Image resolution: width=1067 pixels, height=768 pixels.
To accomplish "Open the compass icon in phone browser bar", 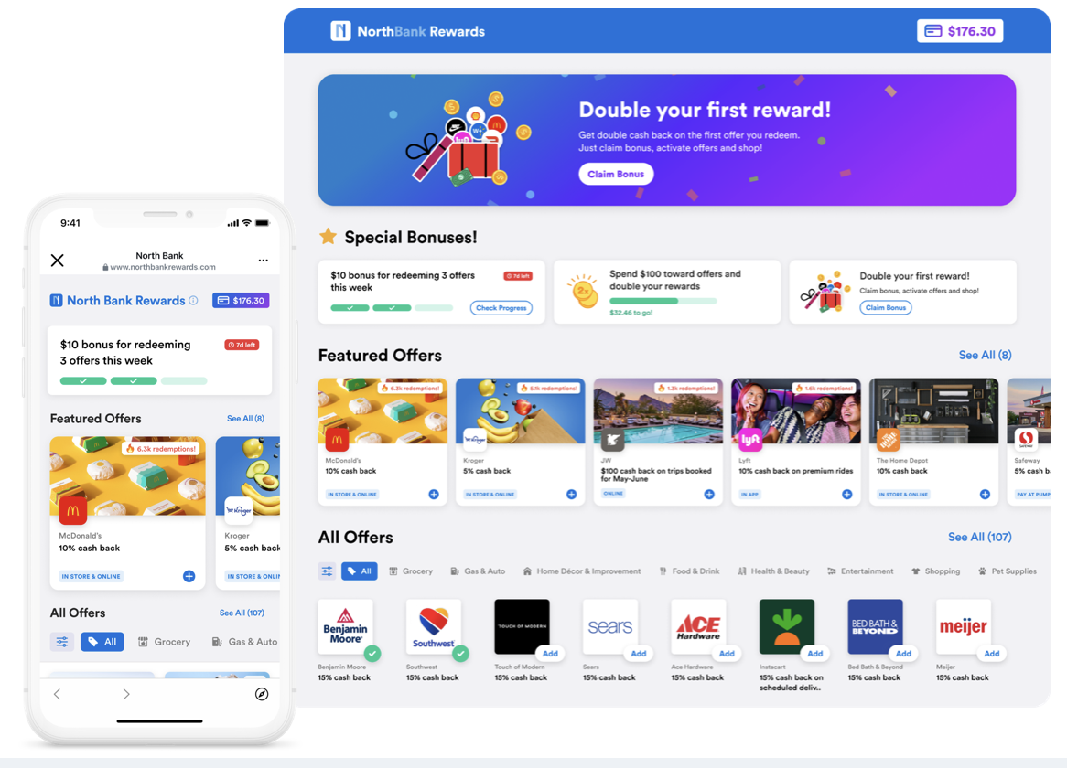I will 262,694.
